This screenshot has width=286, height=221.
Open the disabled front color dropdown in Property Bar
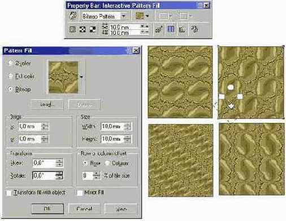coord(171,16)
